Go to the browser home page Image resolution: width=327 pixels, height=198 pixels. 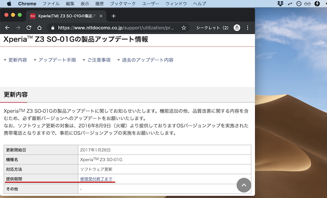(x=39, y=28)
